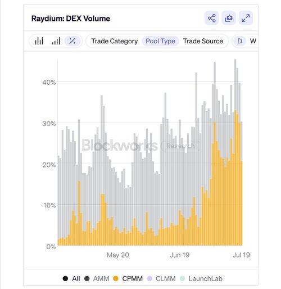Select the ascending stacked bar chart view
The width and height of the screenshot is (281, 289).
tap(56, 41)
